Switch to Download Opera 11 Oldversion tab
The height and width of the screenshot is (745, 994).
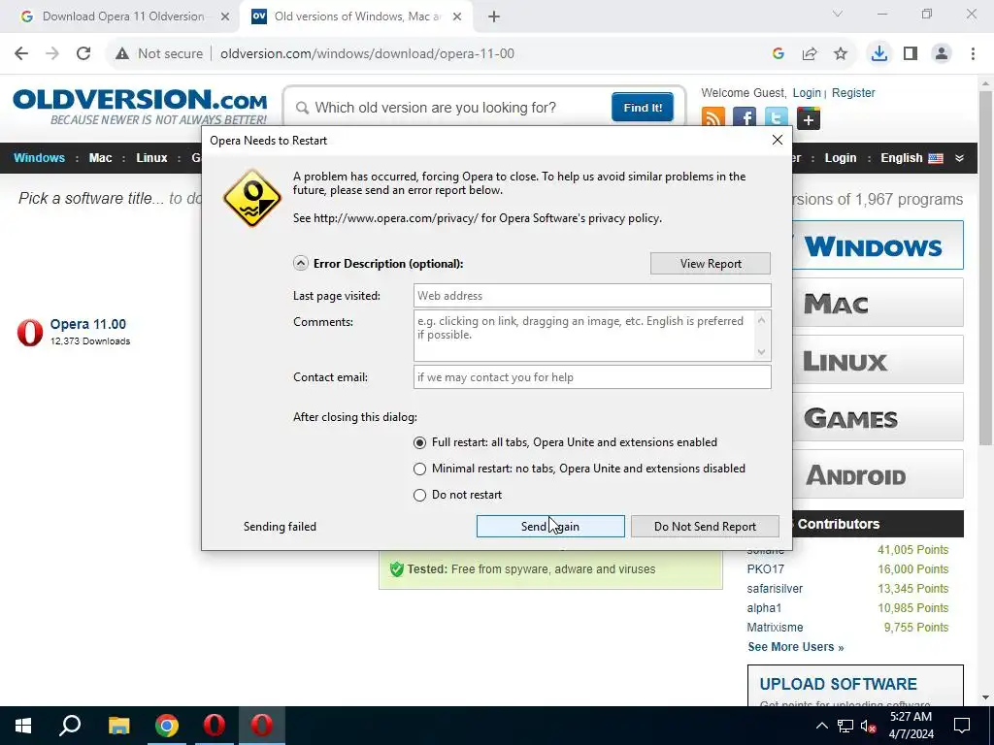pos(124,16)
